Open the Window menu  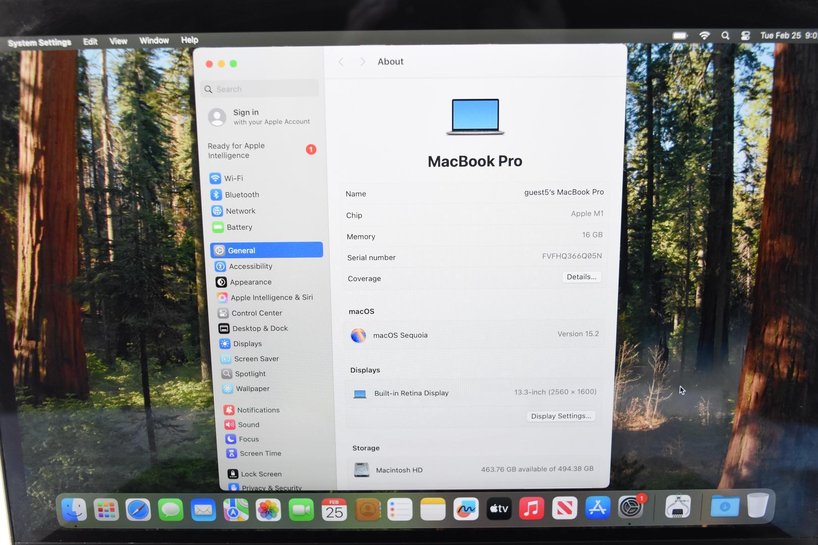[154, 40]
